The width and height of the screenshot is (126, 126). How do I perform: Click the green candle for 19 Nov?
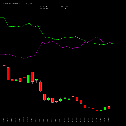click(x=65, y=98)
